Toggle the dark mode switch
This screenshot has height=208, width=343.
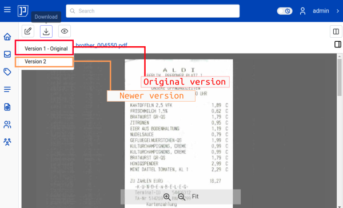point(284,11)
